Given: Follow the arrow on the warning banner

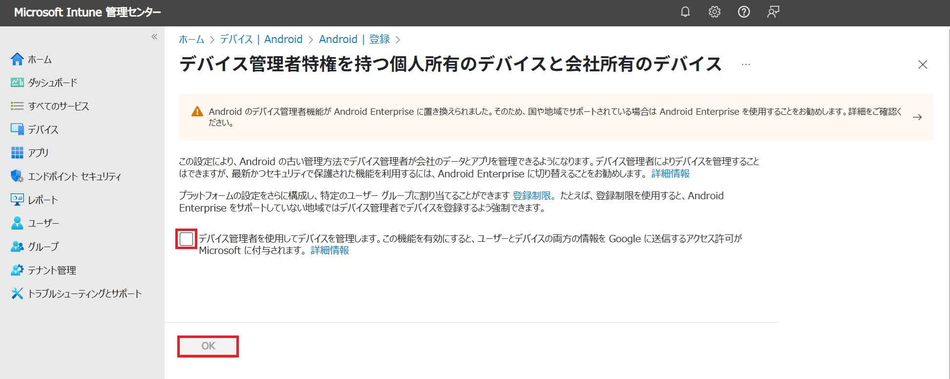Looking at the screenshot, I should pos(917,117).
